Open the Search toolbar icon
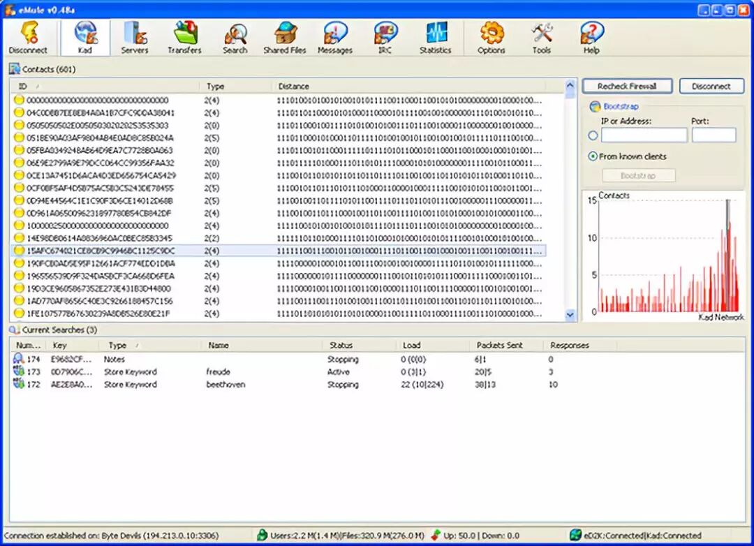Image resolution: width=754 pixels, height=546 pixels. (235, 38)
